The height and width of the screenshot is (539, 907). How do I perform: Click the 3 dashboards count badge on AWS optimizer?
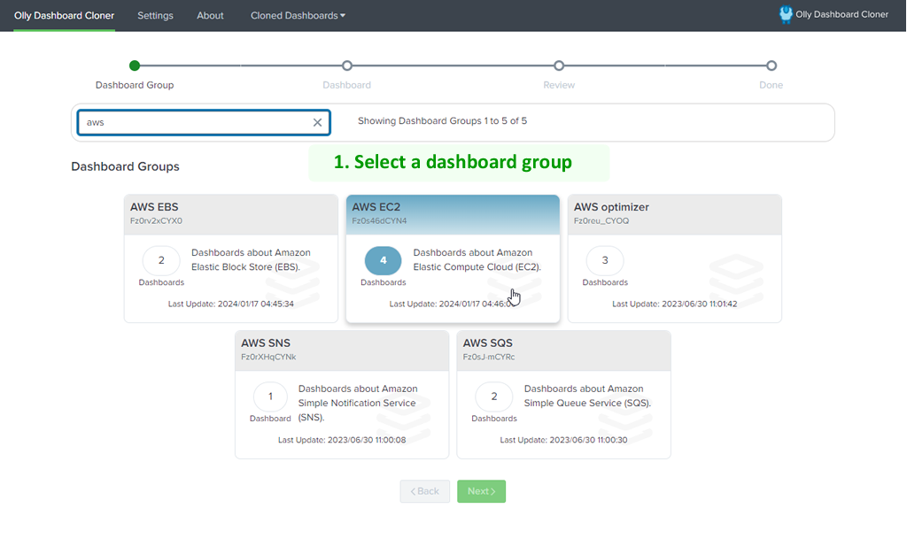pyautogui.click(x=605, y=260)
